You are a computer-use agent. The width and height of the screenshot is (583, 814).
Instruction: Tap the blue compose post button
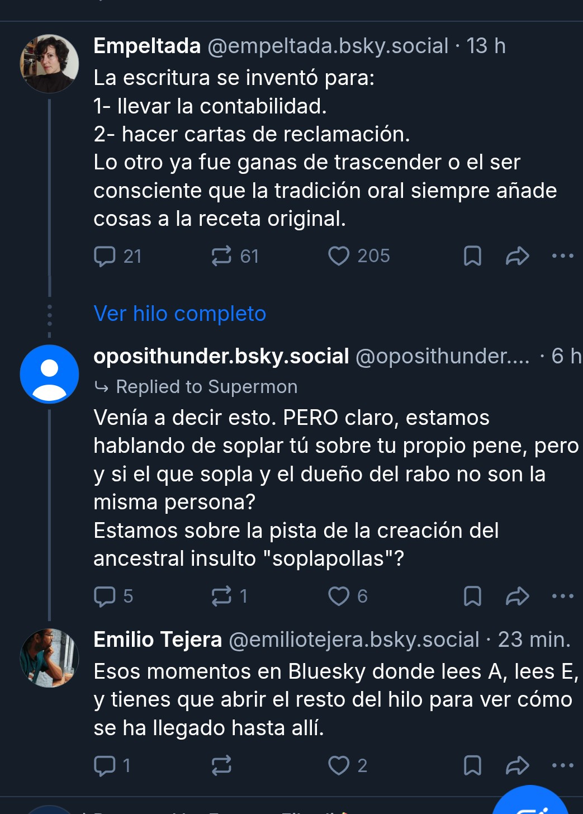coord(531,802)
